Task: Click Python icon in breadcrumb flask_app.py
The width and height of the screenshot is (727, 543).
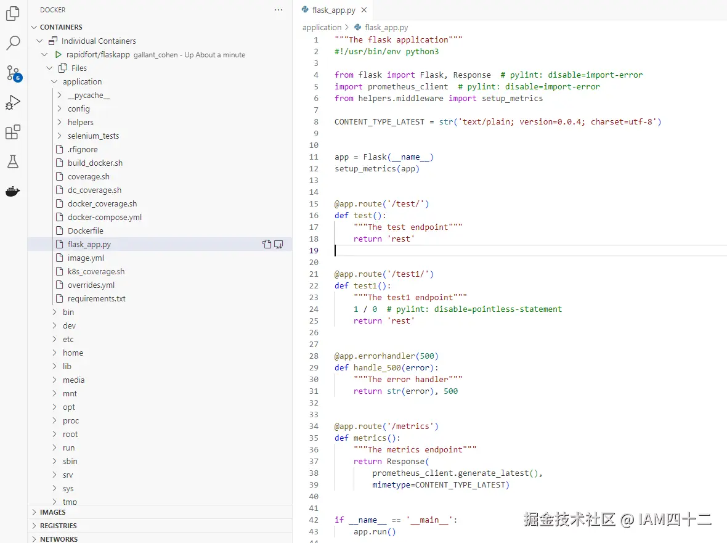Action: pyautogui.click(x=358, y=27)
